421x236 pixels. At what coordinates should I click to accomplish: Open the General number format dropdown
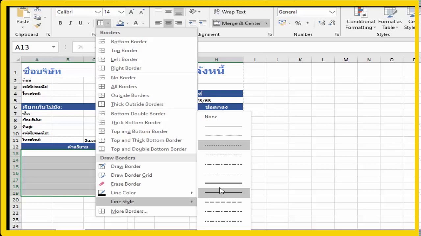pos(332,12)
